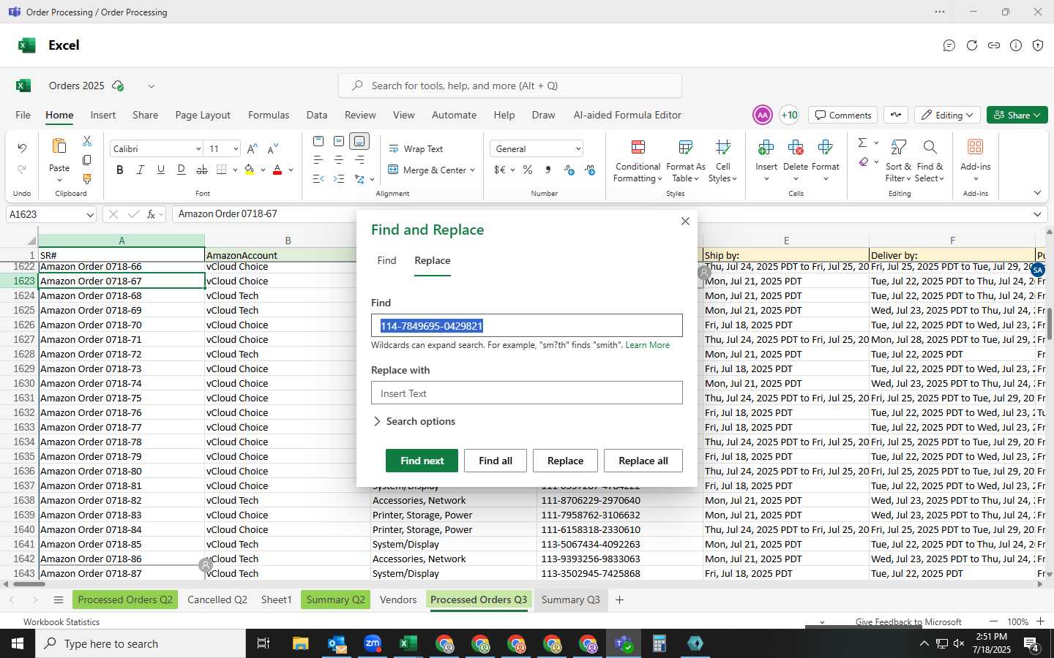Switch to the Summary Q3 sheet tab
Image resolution: width=1054 pixels, height=658 pixels.
[x=570, y=600]
